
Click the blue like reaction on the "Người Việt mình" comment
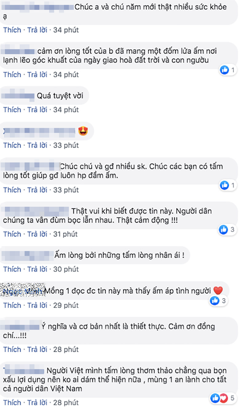click(216, 398)
